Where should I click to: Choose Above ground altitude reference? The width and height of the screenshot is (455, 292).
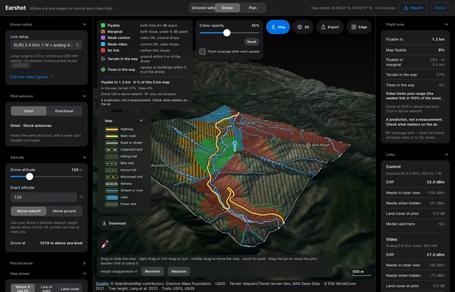click(x=64, y=211)
